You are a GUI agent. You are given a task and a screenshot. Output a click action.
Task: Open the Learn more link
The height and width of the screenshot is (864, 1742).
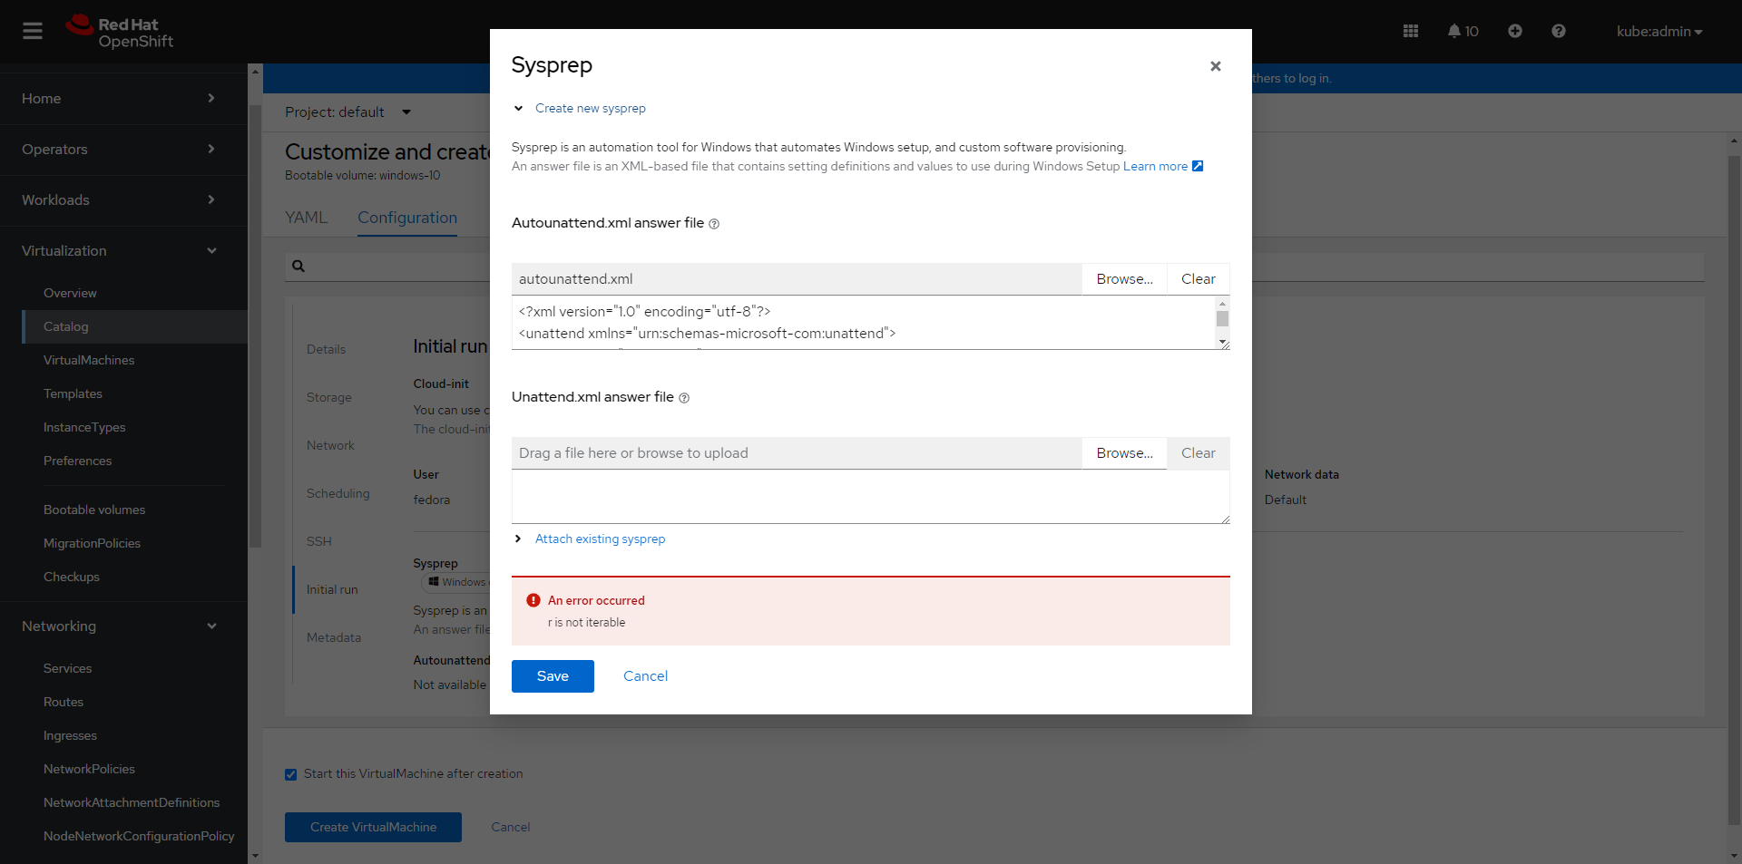(1155, 167)
